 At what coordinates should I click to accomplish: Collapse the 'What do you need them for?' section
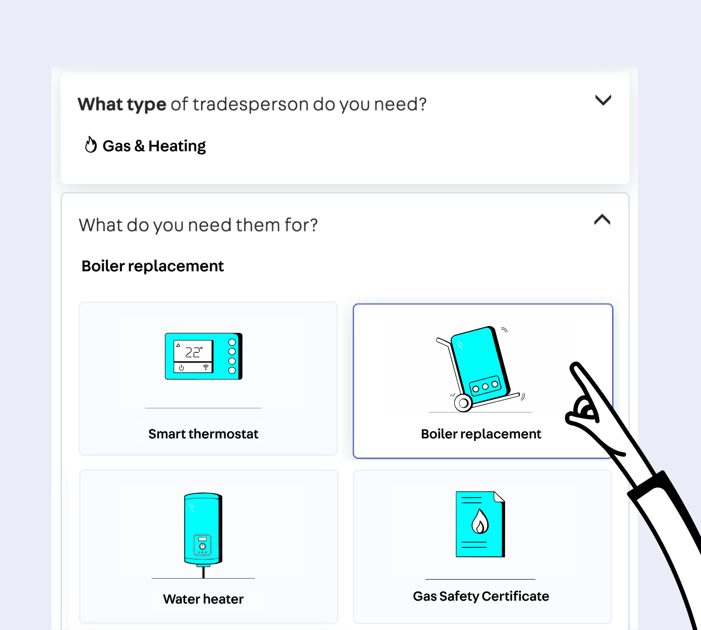coord(602,220)
